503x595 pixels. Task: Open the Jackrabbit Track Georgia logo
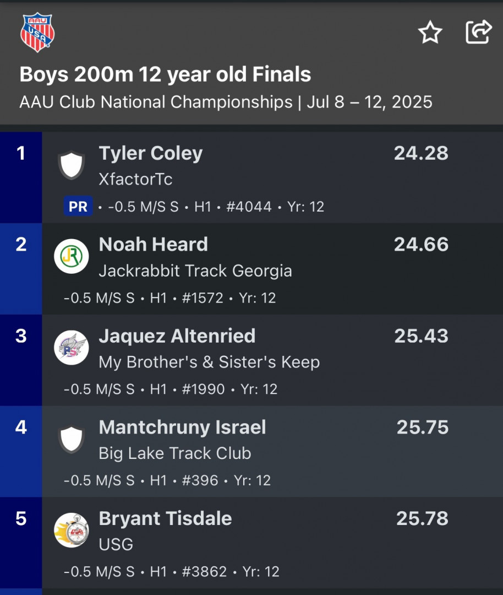71,256
